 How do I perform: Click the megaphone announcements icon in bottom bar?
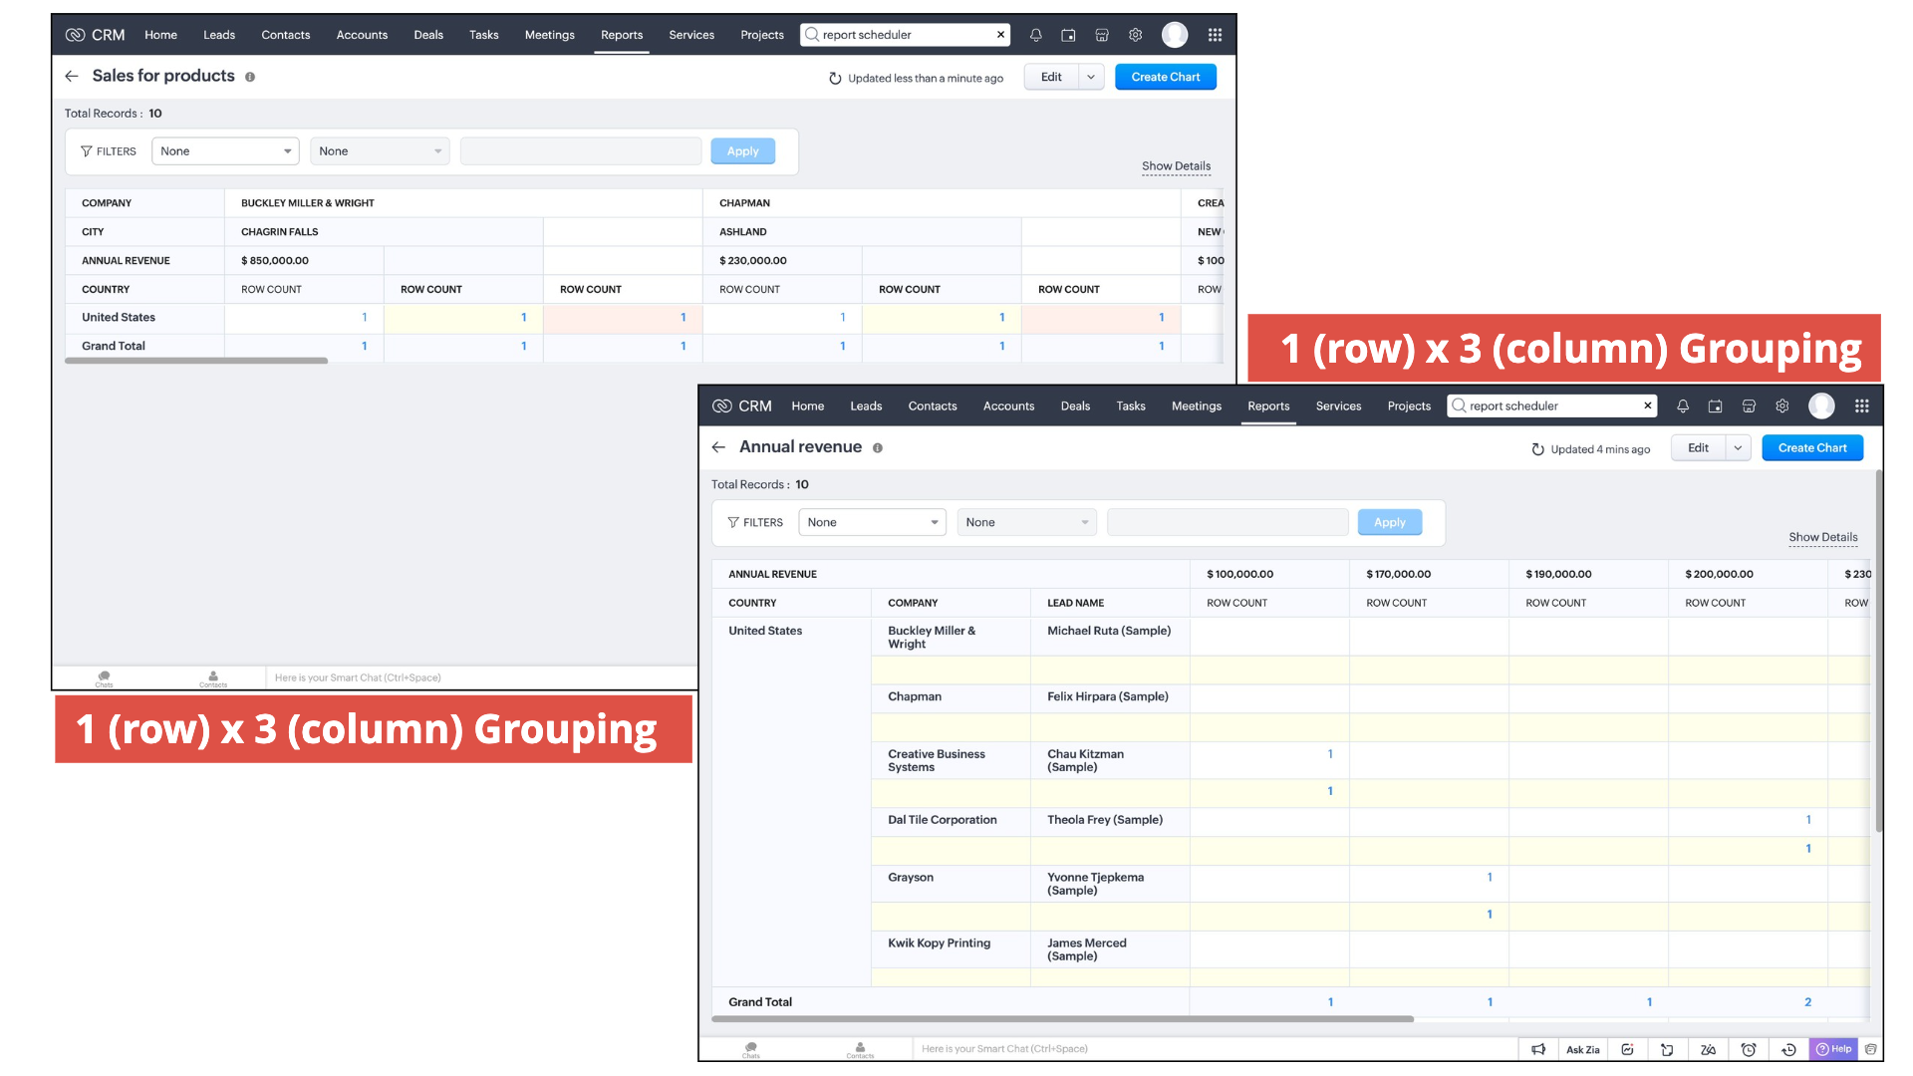click(1538, 1049)
